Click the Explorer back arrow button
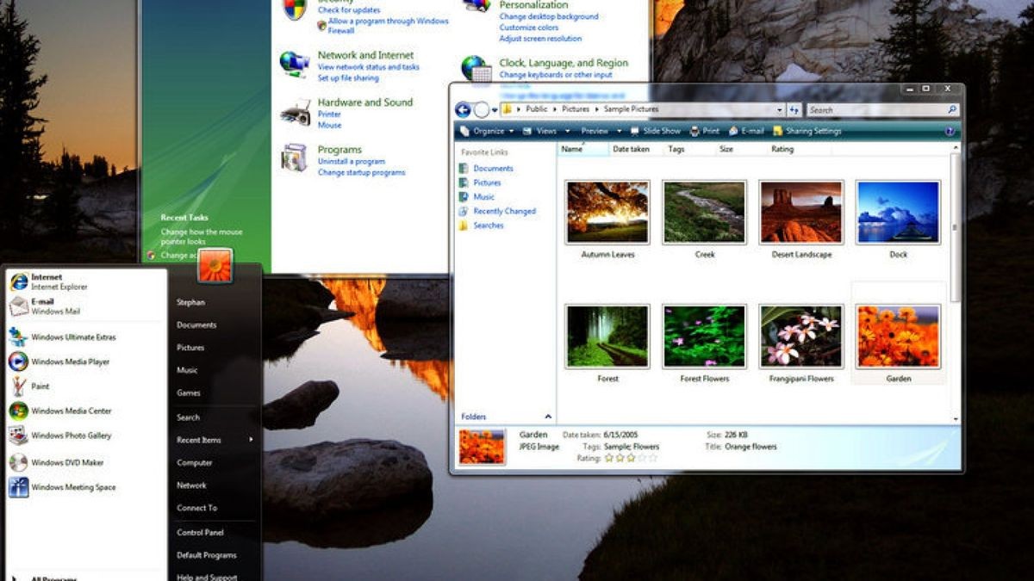 point(463,110)
